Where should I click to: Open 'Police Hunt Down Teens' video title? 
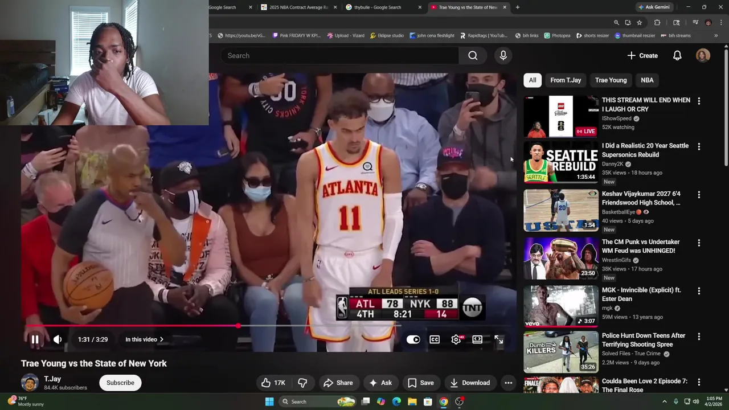pyautogui.click(x=644, y=340)
